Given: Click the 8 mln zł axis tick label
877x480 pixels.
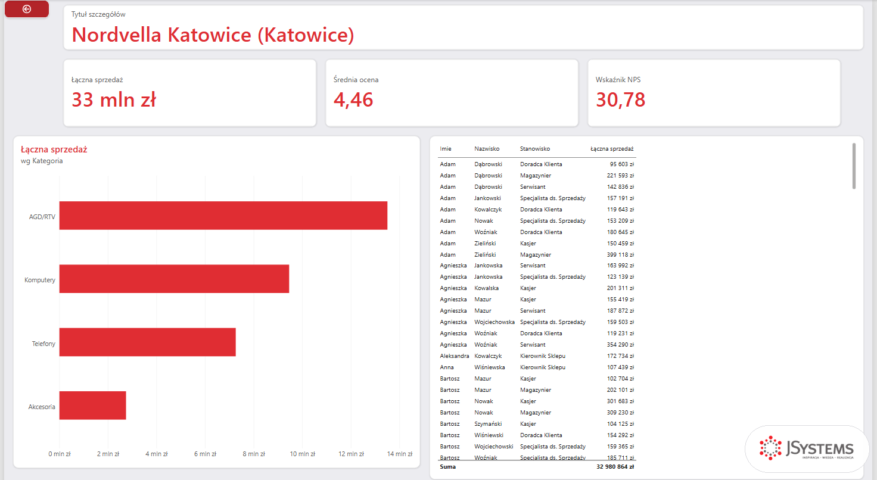Looking at the screenshot, I should [254, 454].
